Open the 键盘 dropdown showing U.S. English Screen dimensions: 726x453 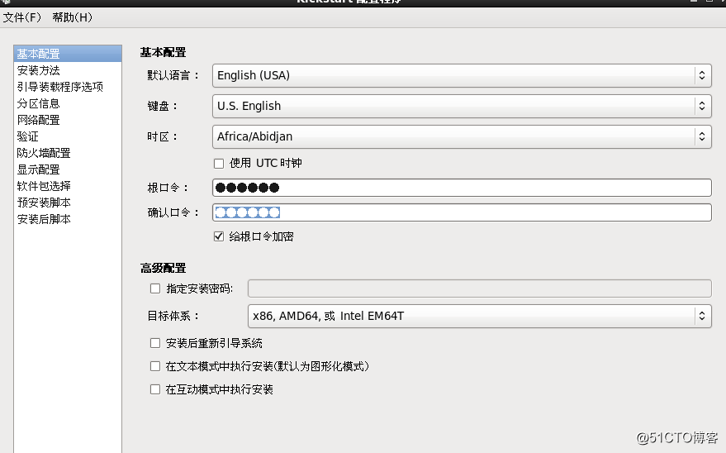pyautogui.click(x=462, y=106)
